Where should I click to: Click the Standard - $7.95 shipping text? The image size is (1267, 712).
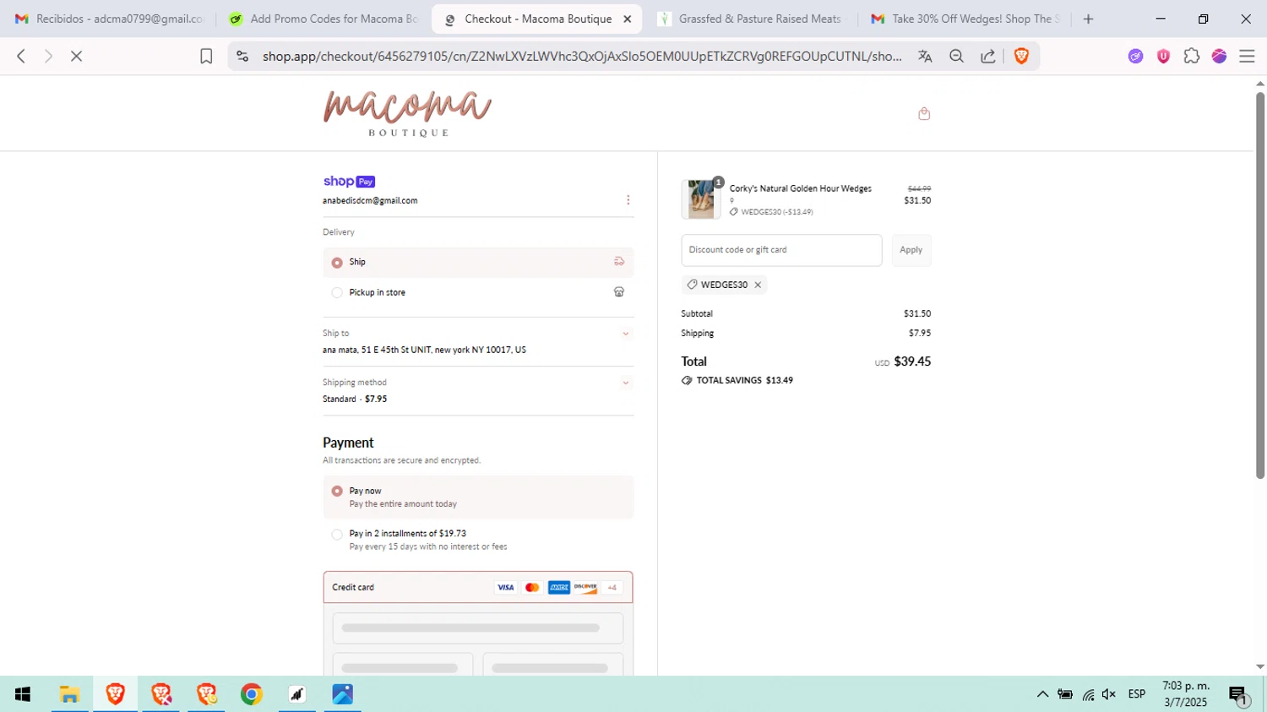pos(355,399)
